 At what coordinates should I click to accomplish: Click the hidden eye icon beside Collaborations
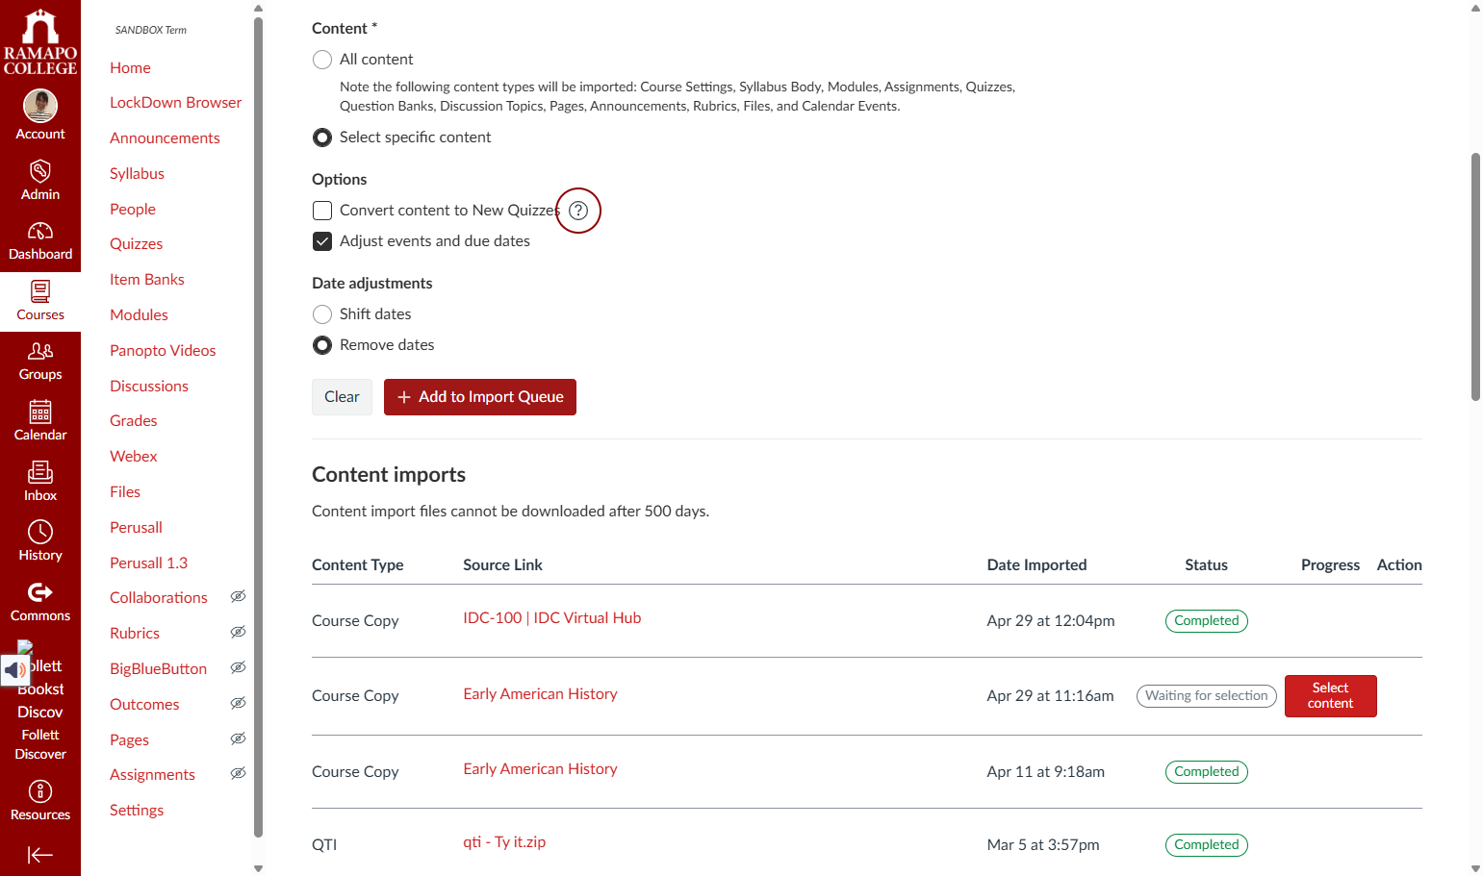(238, 596)
